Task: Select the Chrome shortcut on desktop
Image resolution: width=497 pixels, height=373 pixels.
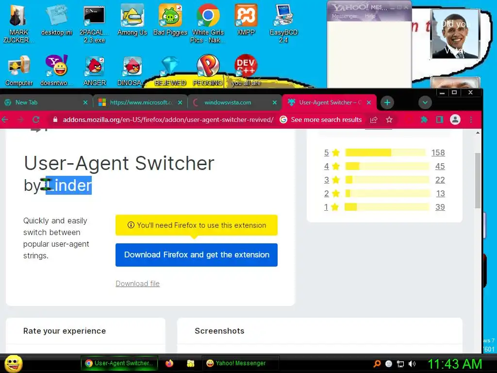Action: [208, 23]
